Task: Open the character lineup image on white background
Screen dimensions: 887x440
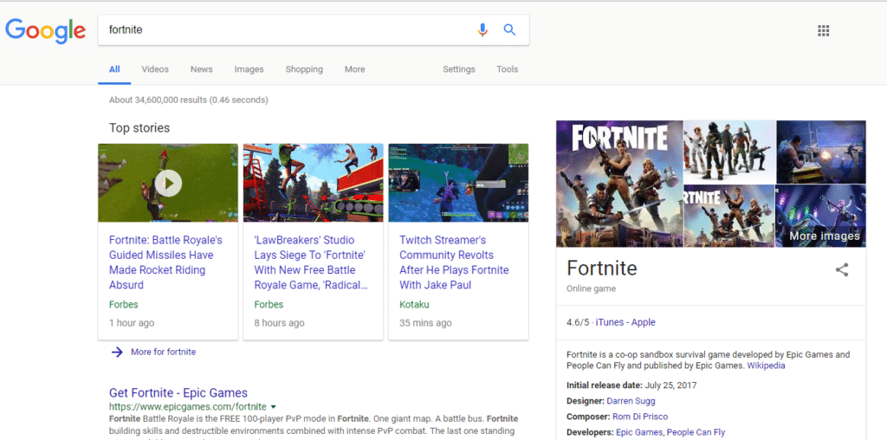Action: [x=729, y=152]
